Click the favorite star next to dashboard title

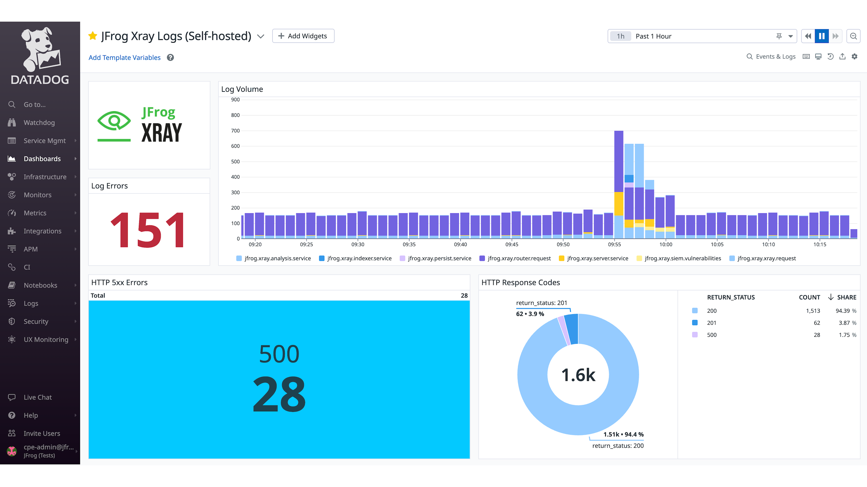(93, 36)
